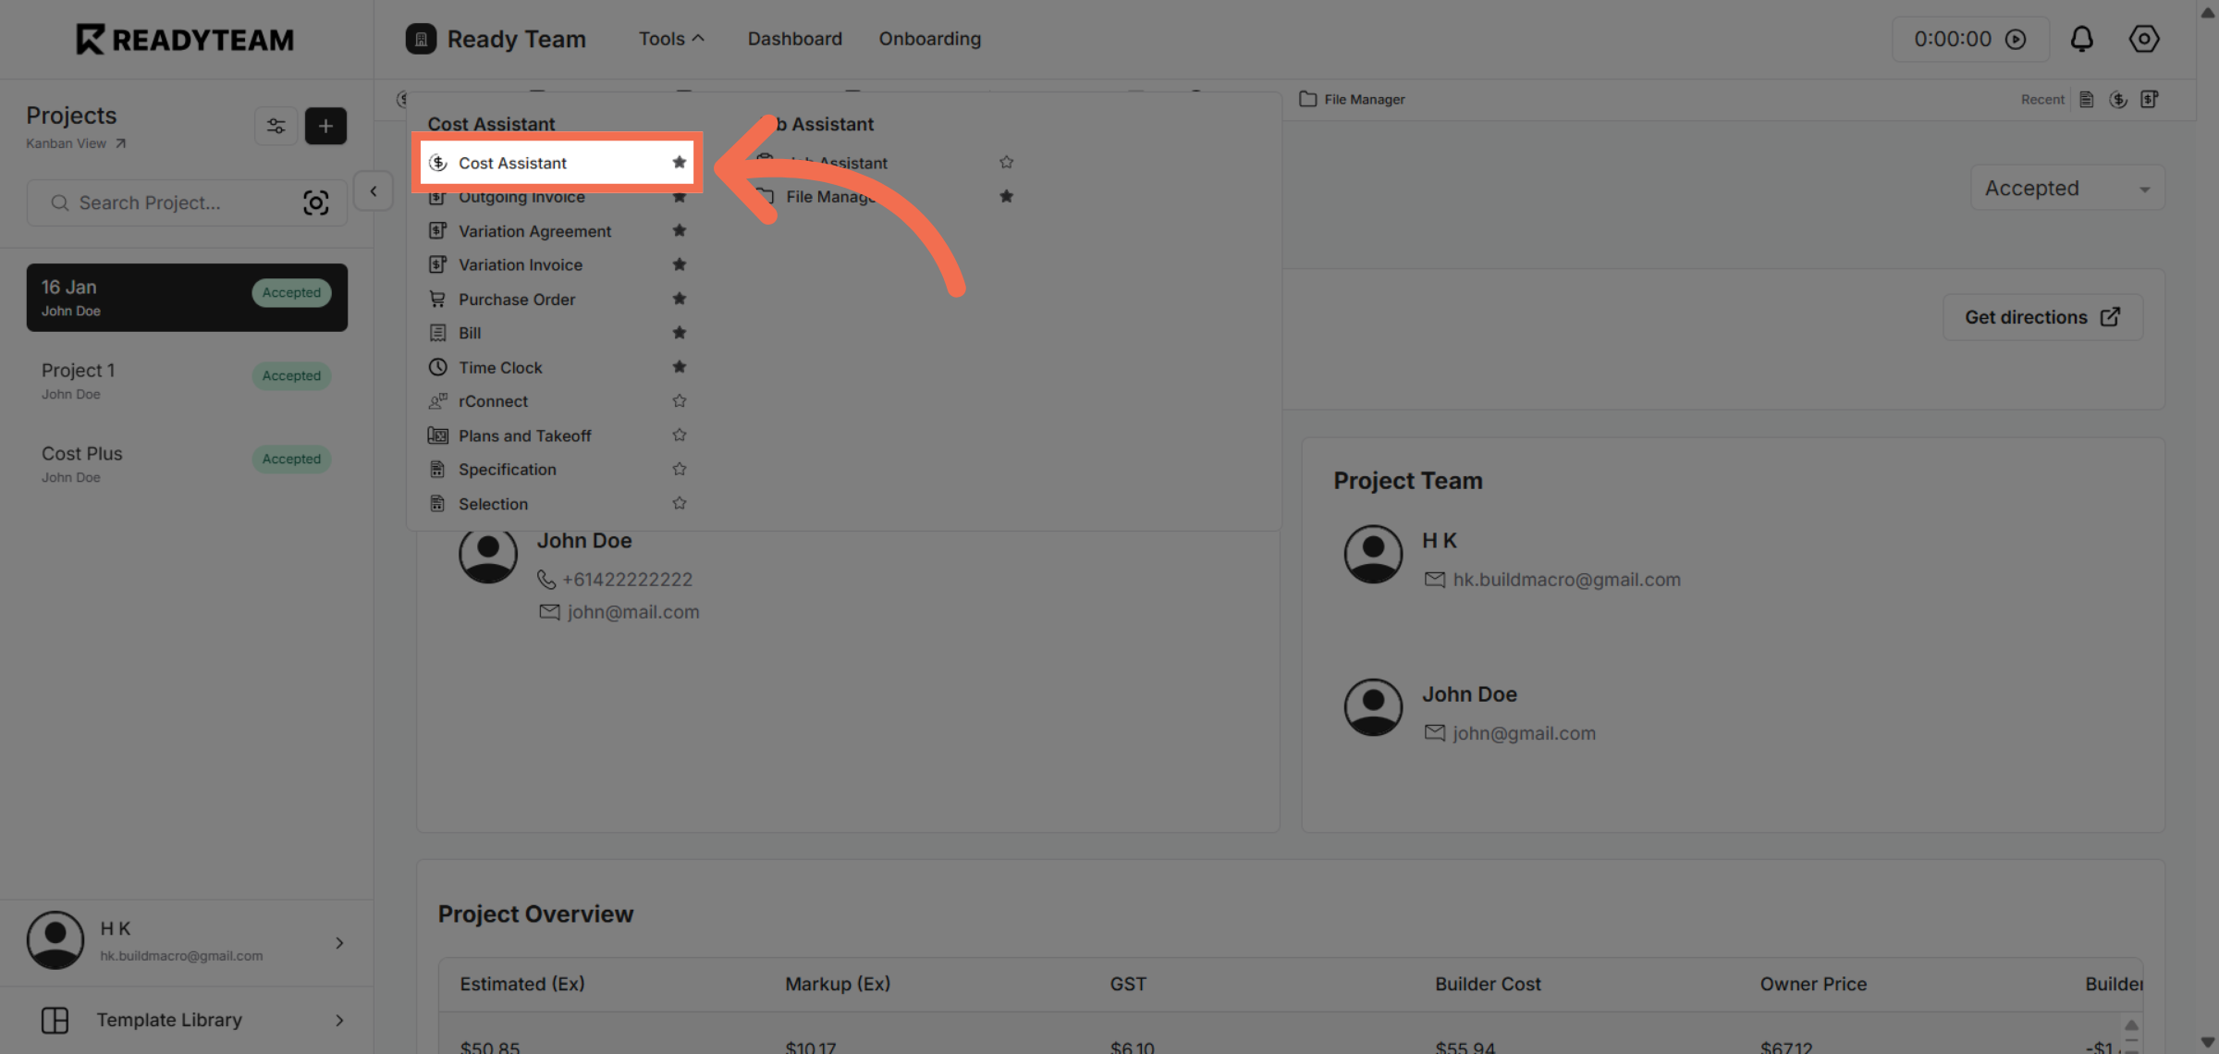The image size is (2219, 1054).
Task: Open the Onboarding section
Action: (929, 39)
